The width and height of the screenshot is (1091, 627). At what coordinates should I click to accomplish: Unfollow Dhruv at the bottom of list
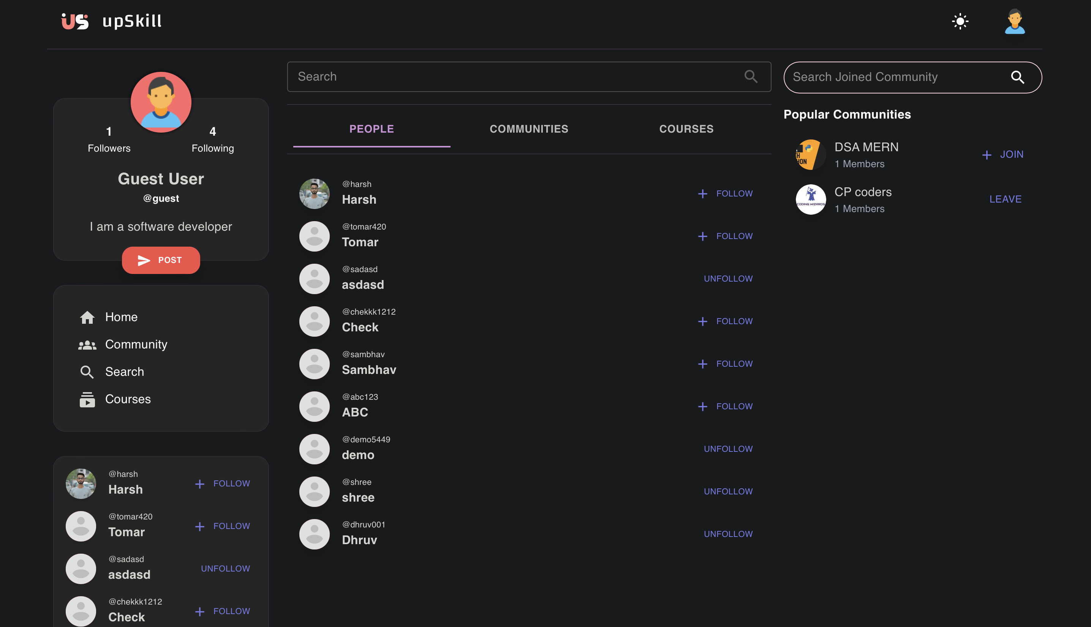[728, 534]
